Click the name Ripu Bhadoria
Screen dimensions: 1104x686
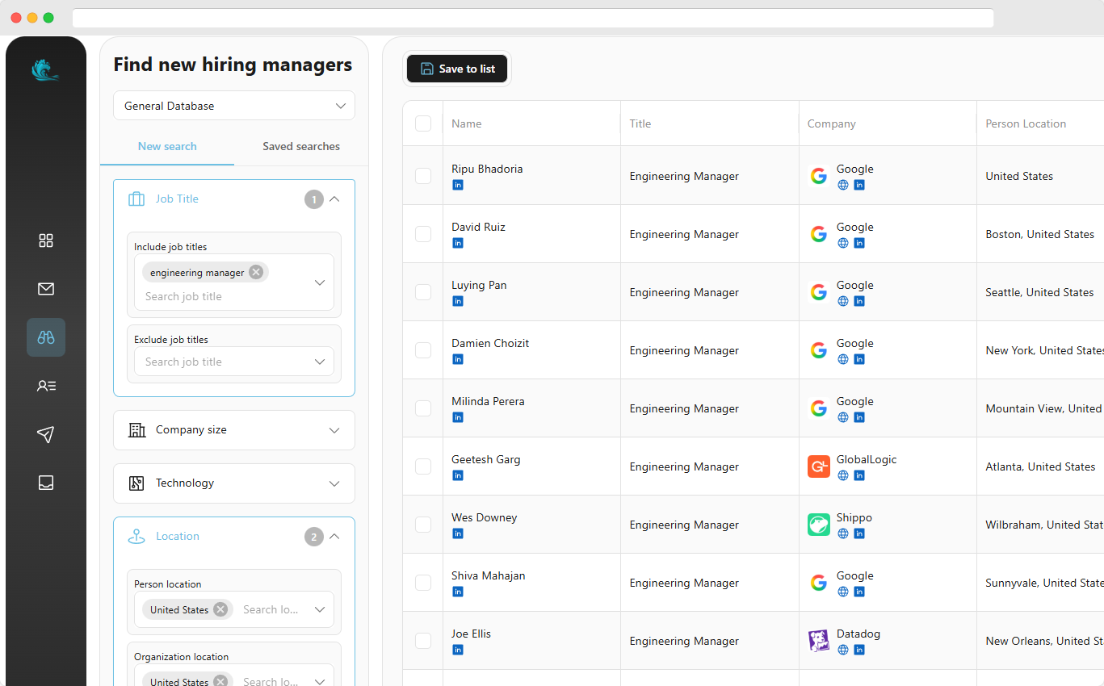(487, 169)
